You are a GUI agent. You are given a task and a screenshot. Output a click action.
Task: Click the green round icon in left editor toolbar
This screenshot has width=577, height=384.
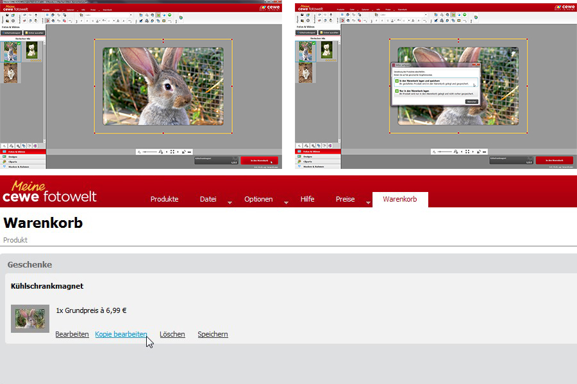click(169, 15)
